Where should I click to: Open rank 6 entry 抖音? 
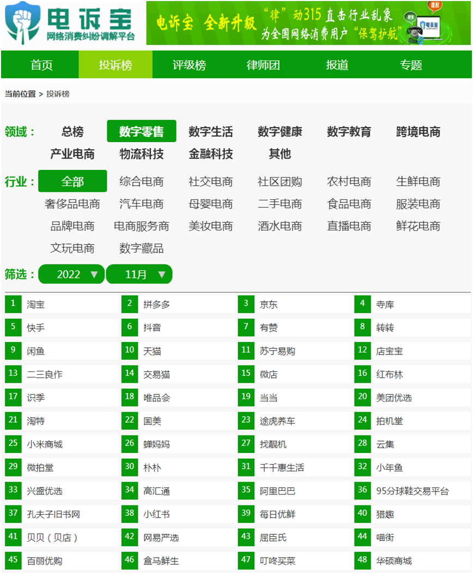point(152,328)
